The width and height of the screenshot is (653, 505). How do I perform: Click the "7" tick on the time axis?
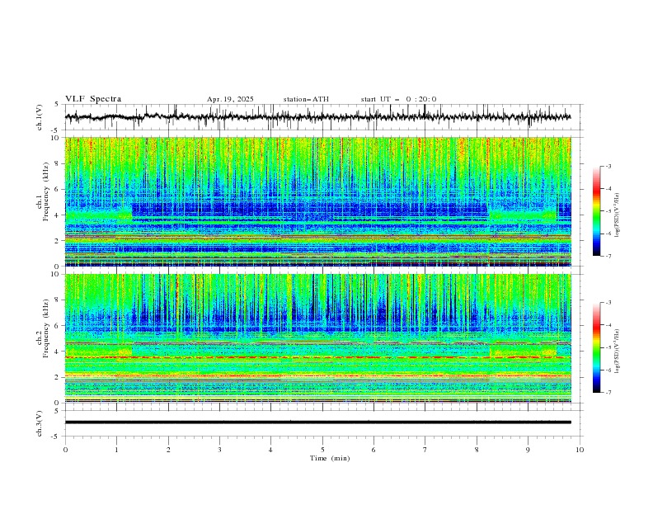[425, 450]
